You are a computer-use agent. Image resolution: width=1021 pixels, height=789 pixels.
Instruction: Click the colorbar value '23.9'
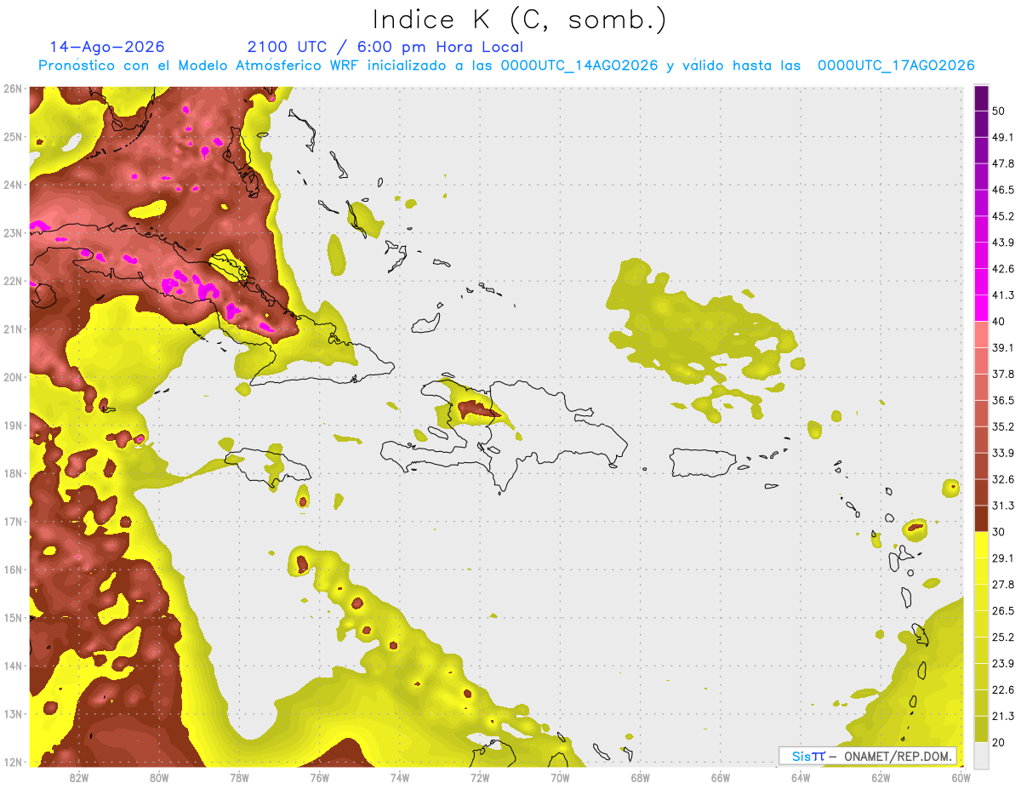point(1003,664)
